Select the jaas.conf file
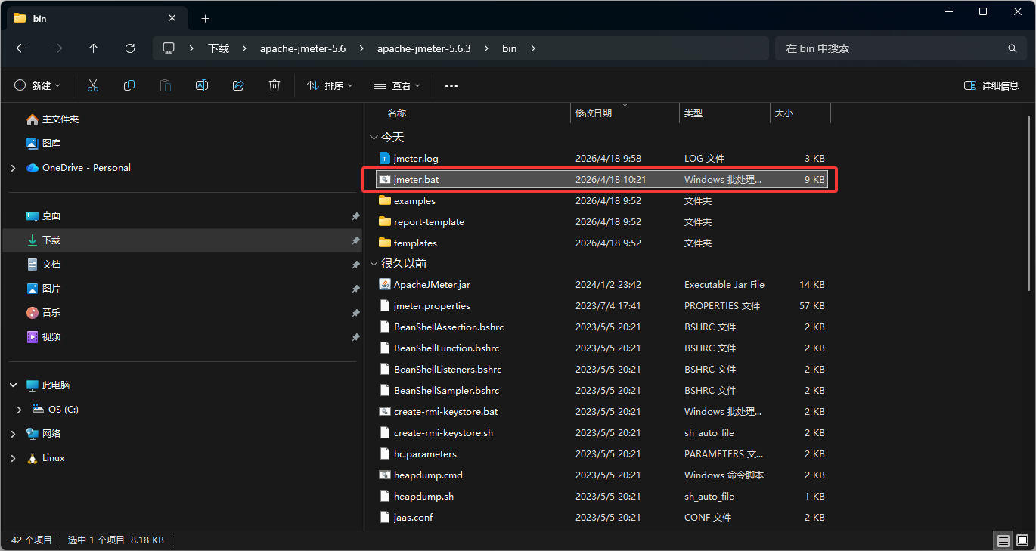Image resolution: width=1036 pixels, height=551 pixels. pyautogui.click(x=602, y=518)
